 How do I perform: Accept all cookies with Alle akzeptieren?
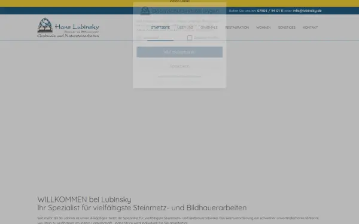(180, 52)
